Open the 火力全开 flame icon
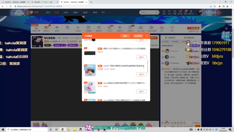The height and width of the screenshot is (132, 234). click(109, 28)
